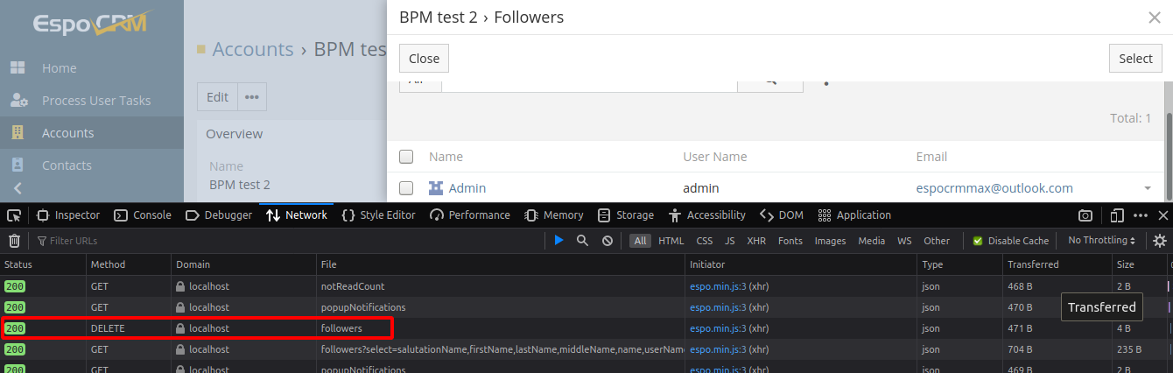Check the Admin row checkbox
This screenshot has width=1173, height=373.
click(406, 188)
